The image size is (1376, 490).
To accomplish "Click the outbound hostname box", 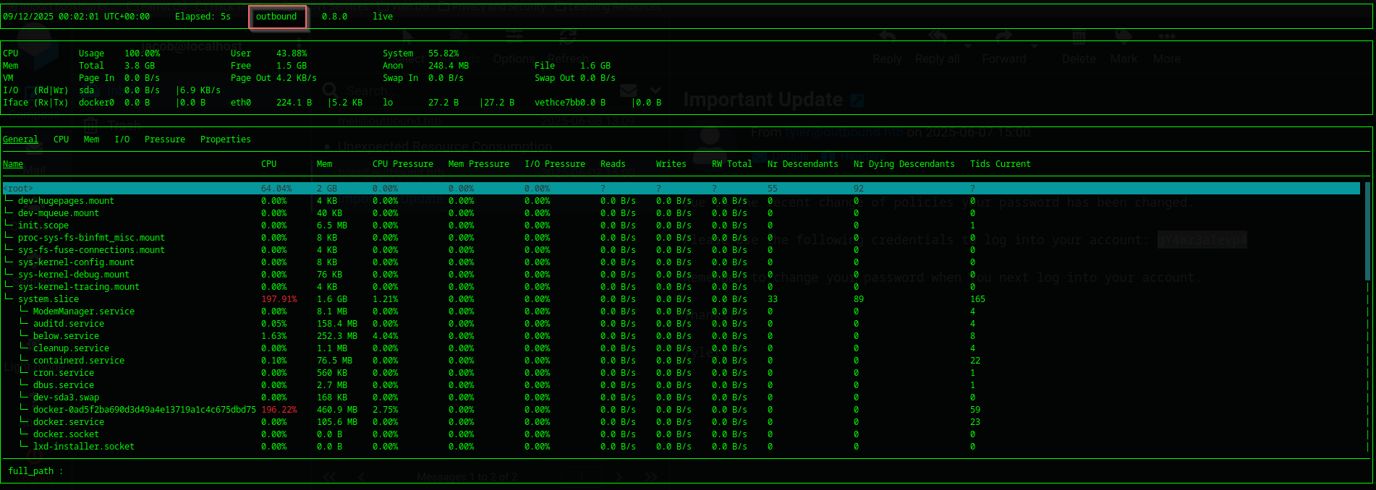I will 277,17.
